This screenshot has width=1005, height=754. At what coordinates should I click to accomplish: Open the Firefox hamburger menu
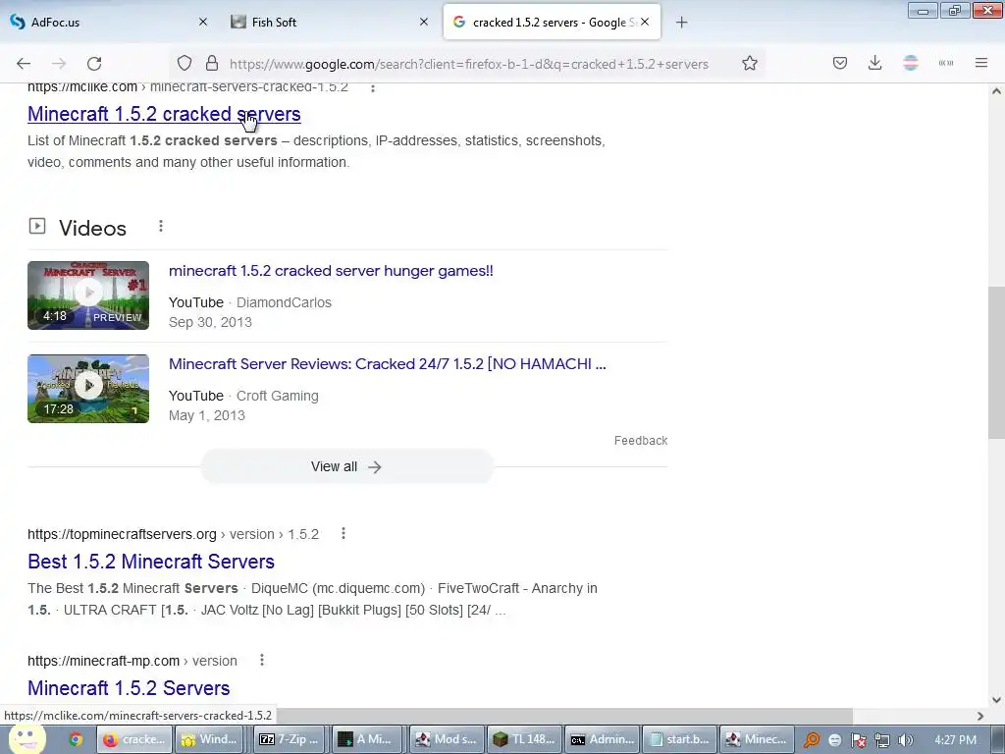click(x=981, y=63)
